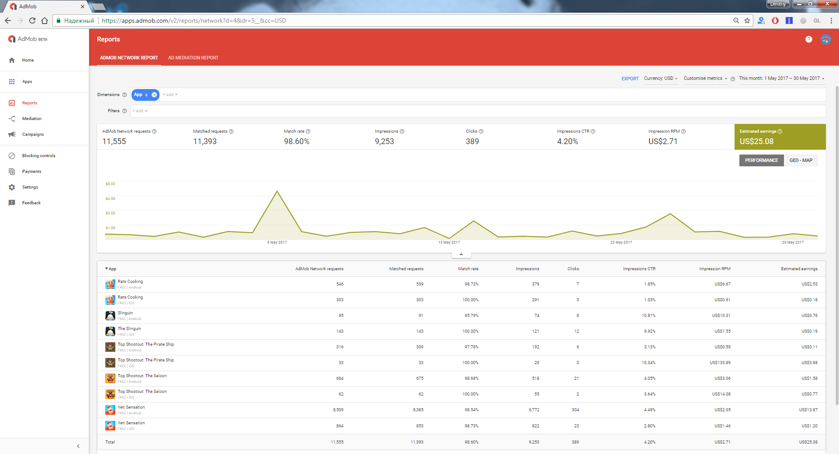Show help for Impression RPM metric
Screen dimensions: 839x454
pos(683,131)
